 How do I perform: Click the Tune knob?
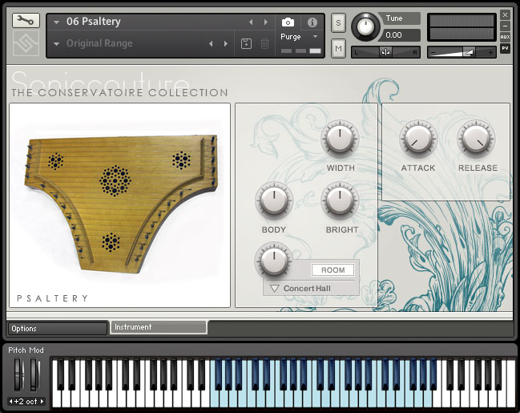365,27
